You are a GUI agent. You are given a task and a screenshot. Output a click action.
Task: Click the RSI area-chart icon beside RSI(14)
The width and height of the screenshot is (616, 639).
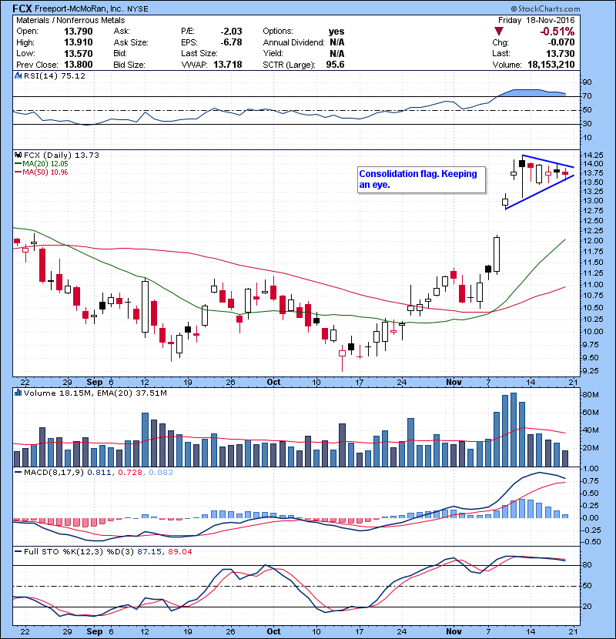click(18, 75)
